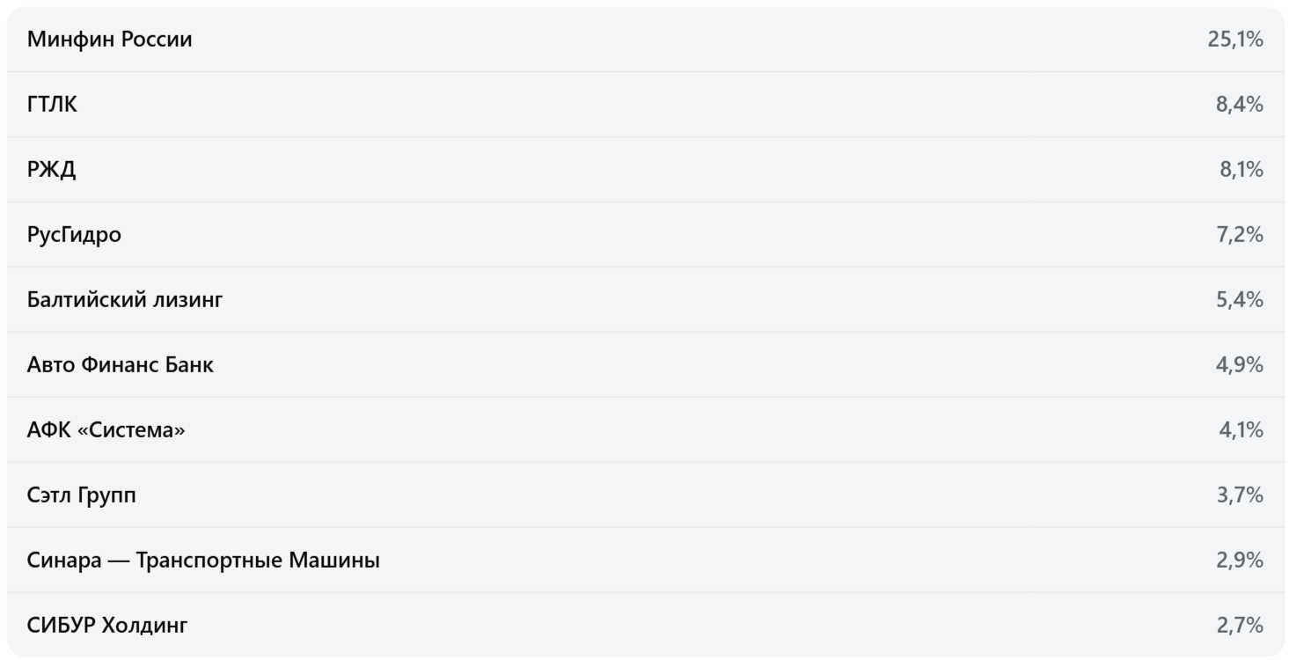Click the 2,9% percentage value

(1240, 561)
